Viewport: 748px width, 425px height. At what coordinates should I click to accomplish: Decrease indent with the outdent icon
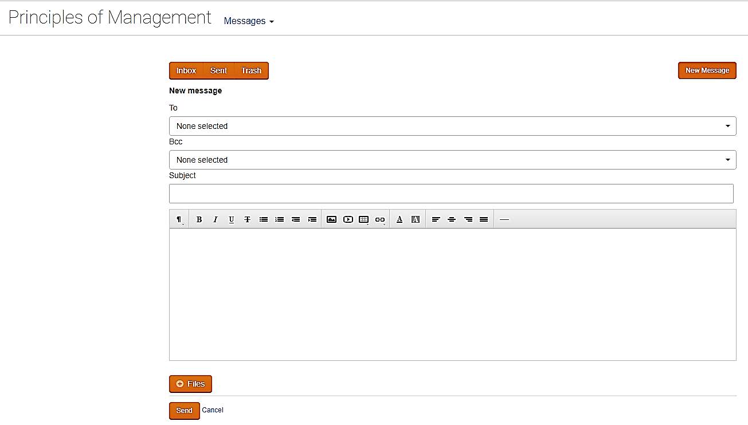296,219
